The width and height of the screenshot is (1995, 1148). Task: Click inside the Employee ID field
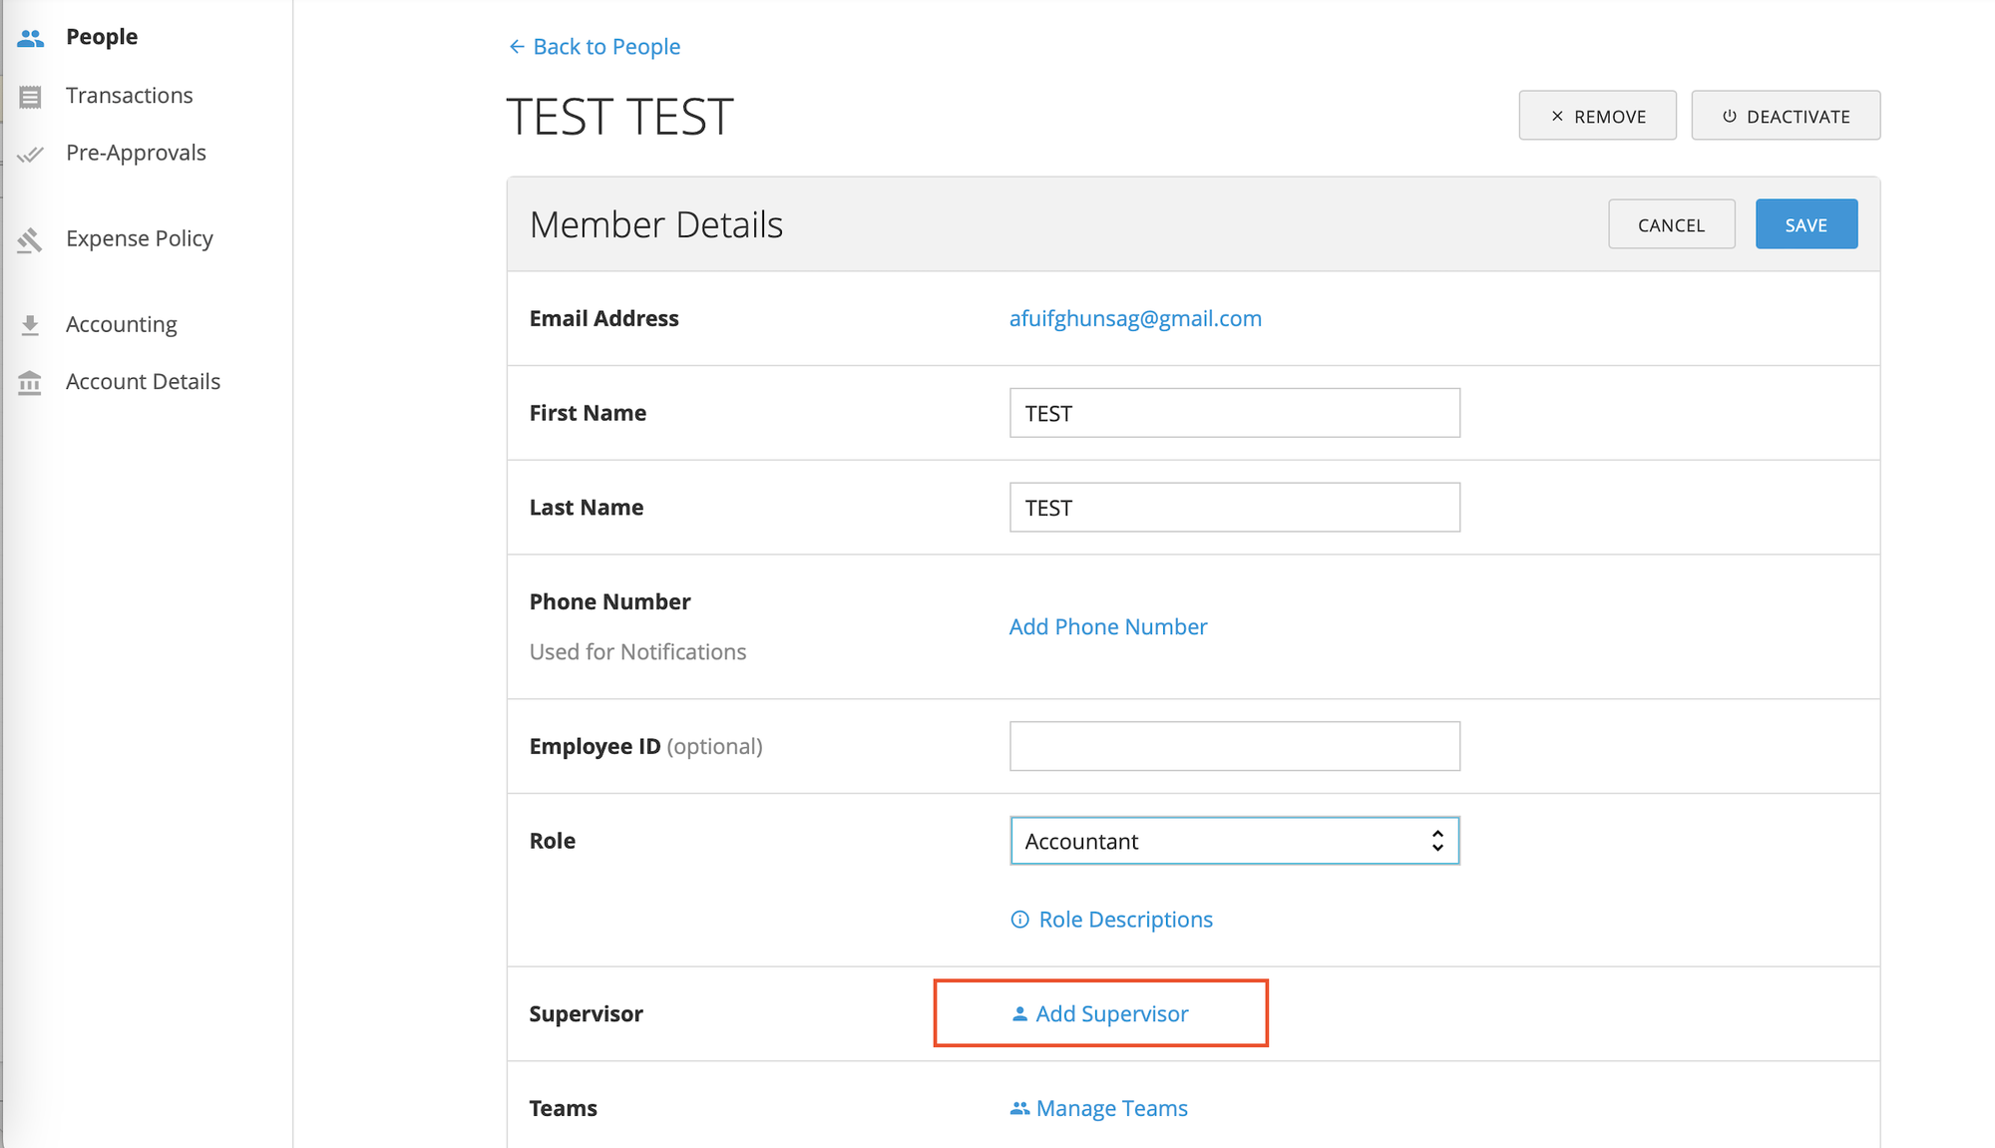(x=1234, y=745)
